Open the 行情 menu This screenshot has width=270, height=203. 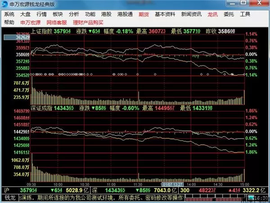pos(41,14)
